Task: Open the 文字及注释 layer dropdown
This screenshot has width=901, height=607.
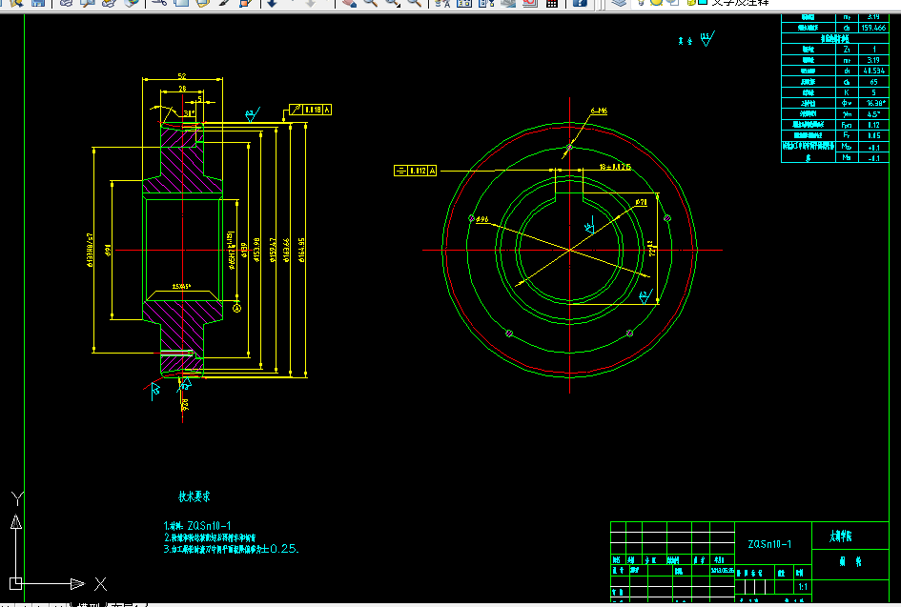Action: click(x=740, y=2)
